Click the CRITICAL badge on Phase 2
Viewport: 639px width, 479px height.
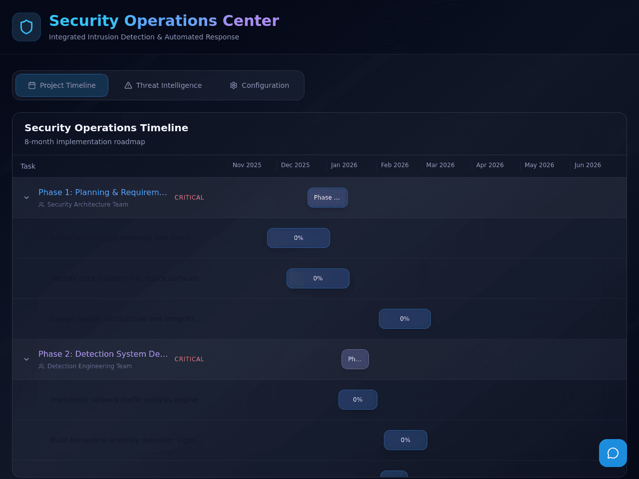click(189, 359)
